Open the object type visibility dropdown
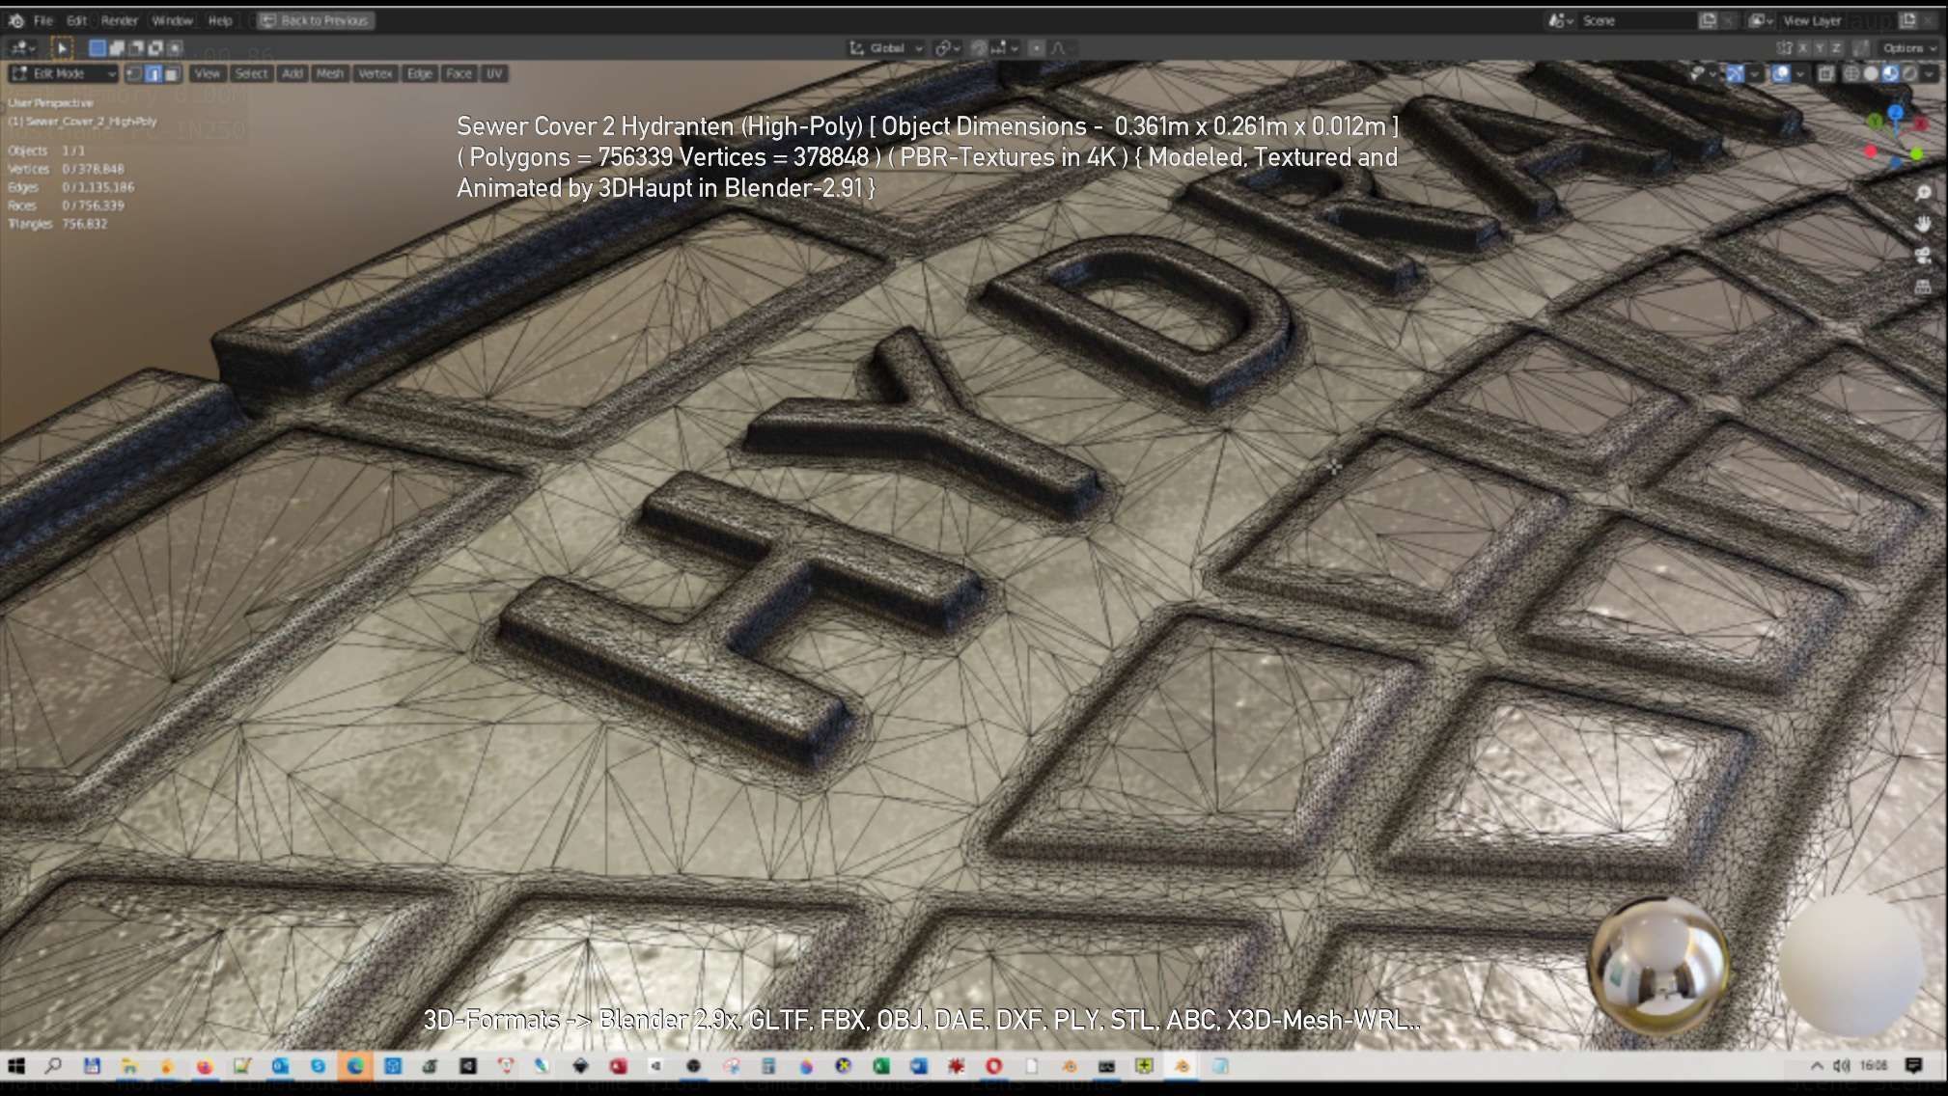This screenshot has height=1096, width=1948. coord(1704,73)
